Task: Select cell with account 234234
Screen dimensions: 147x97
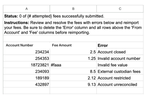Action: pyautogui.click(x=26, y=52)
